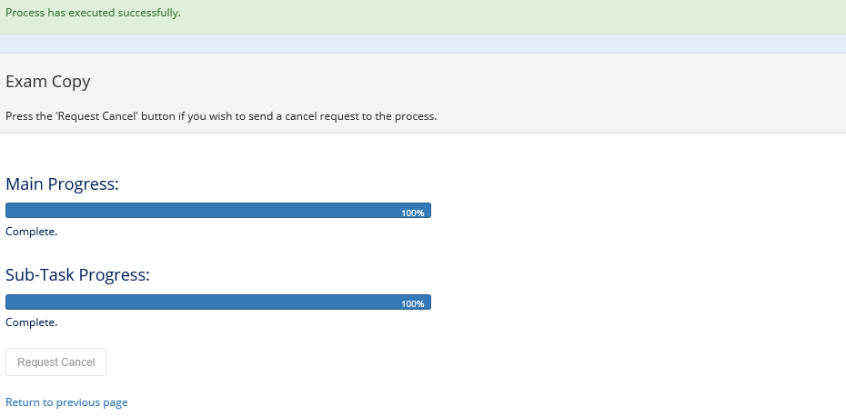This screenshot has height=416, width=846.
Task: Click the 'Press the Request Cancel button' instruction text
Action: click(x=221, y=116)
